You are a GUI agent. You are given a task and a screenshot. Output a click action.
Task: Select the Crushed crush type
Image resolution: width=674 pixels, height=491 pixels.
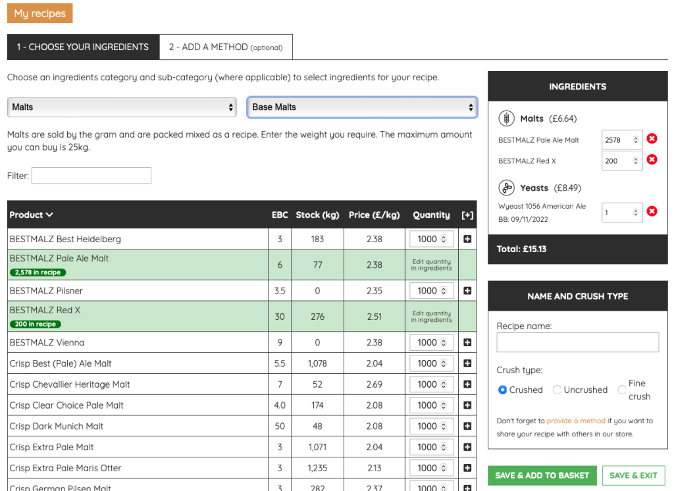tap(502, 390)
